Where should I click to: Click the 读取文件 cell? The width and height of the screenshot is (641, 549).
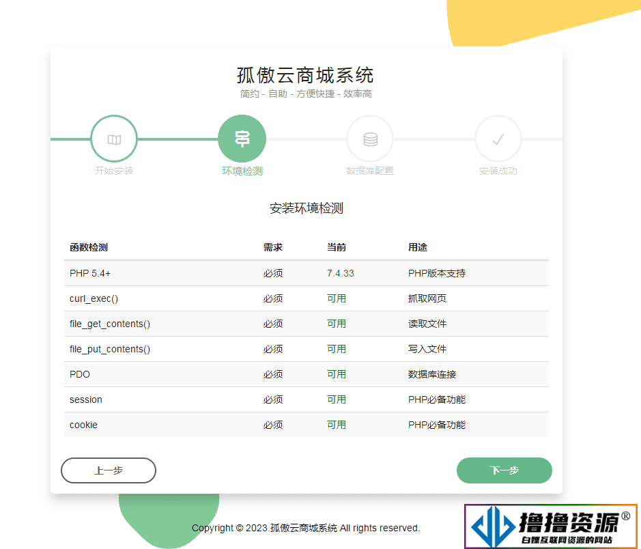(427, 324)
